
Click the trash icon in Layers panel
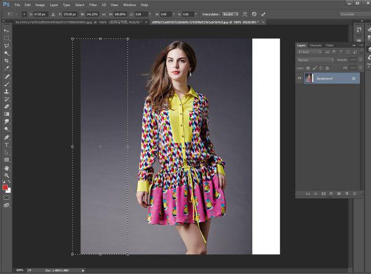click(354, 194)
